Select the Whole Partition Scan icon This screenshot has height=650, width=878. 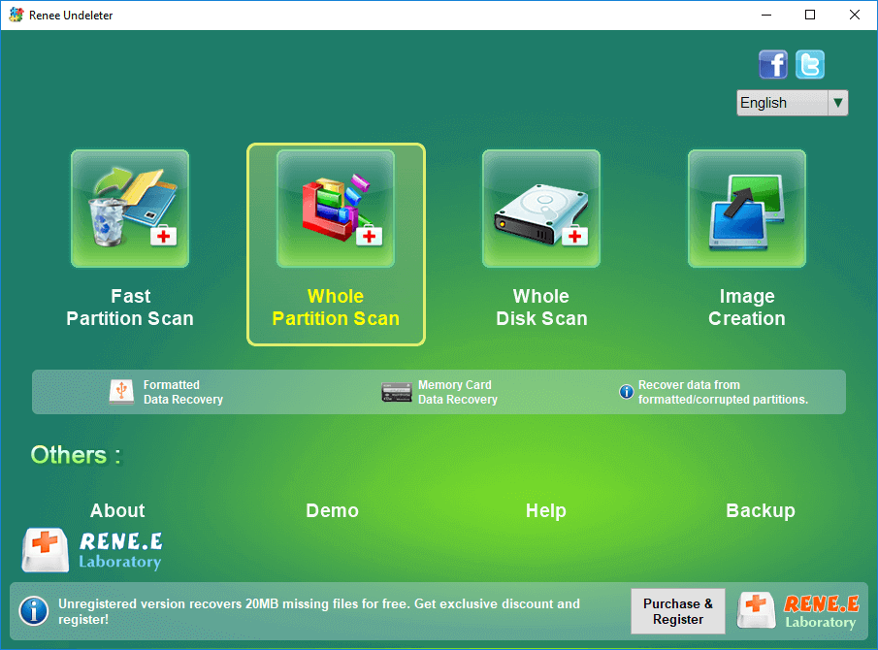(x=336, y=209)
